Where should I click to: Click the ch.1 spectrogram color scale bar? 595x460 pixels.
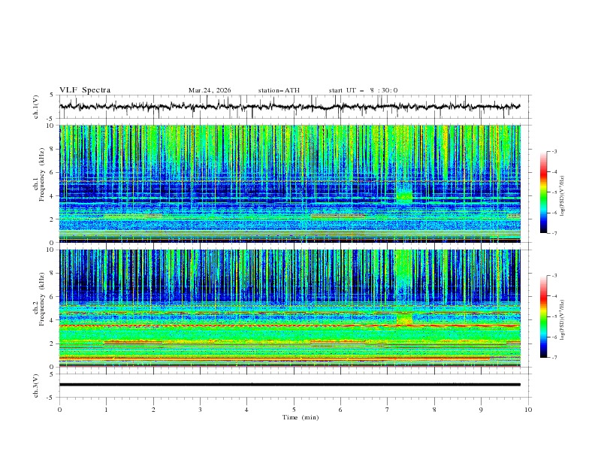click(543, 192)
